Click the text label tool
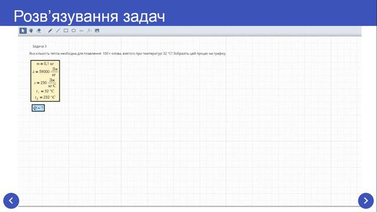The image size is (377, 212). click(x=81, y=31)
